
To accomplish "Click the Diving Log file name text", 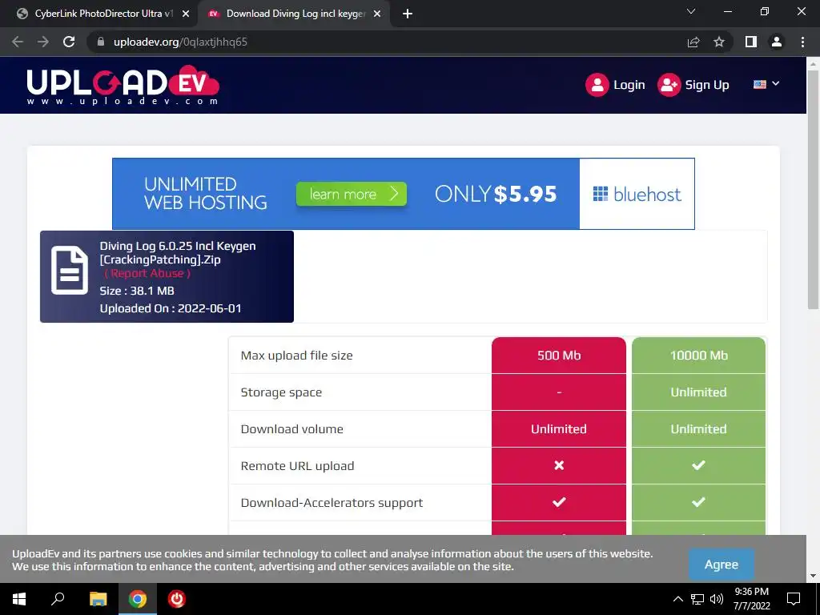I will pos(178,252).
